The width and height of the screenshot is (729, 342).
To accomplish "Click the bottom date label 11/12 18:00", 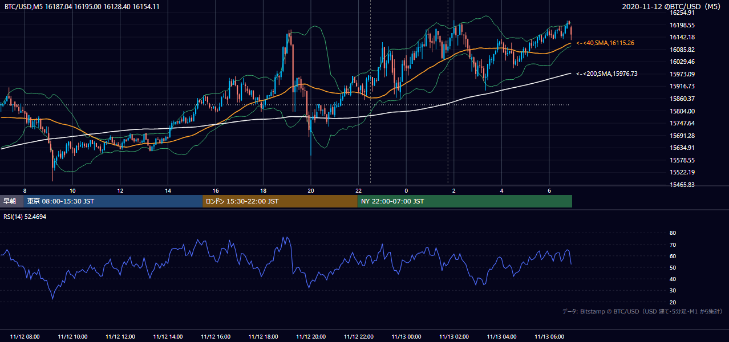I will pyautogui.click(x=263, y=337).
